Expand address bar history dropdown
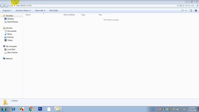 [178, 6]
